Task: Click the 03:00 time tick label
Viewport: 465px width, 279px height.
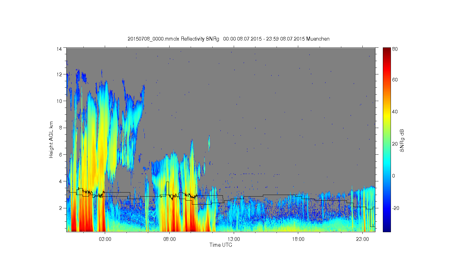Action: coord(105,239)
